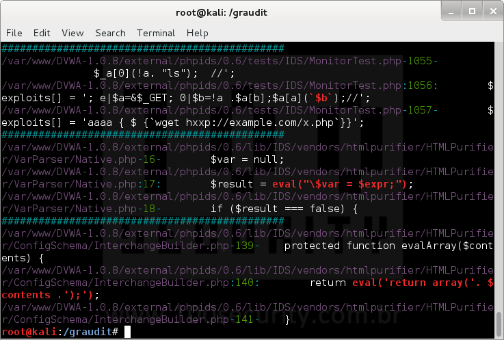Screen dimensions: 504x340
Task: Open the File menu
Action: point(14,33)
